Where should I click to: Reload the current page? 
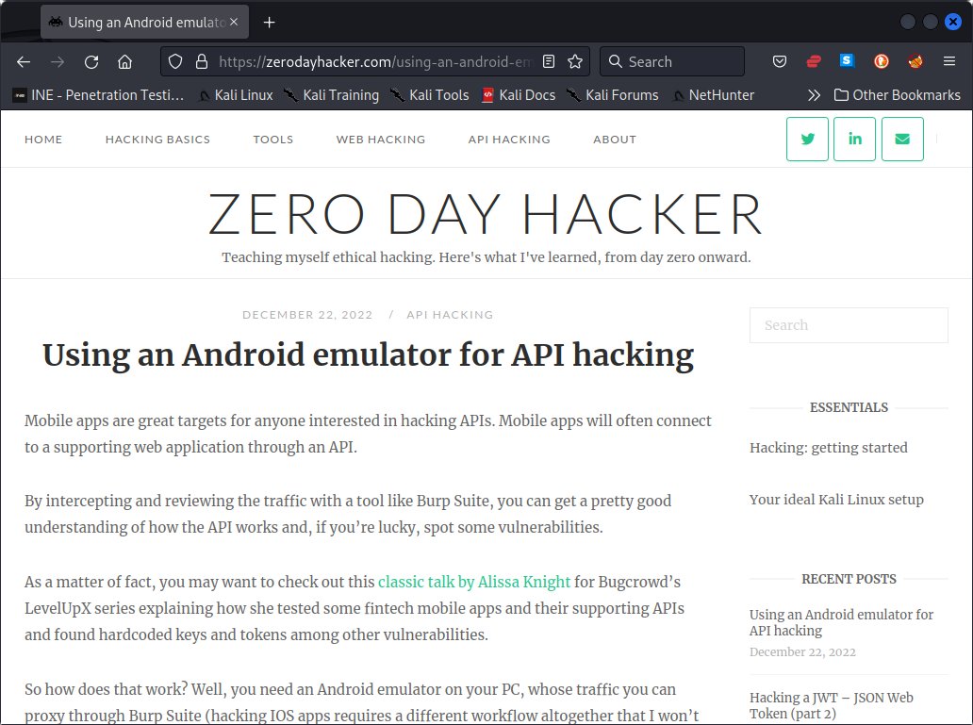[x=91, y=61]
